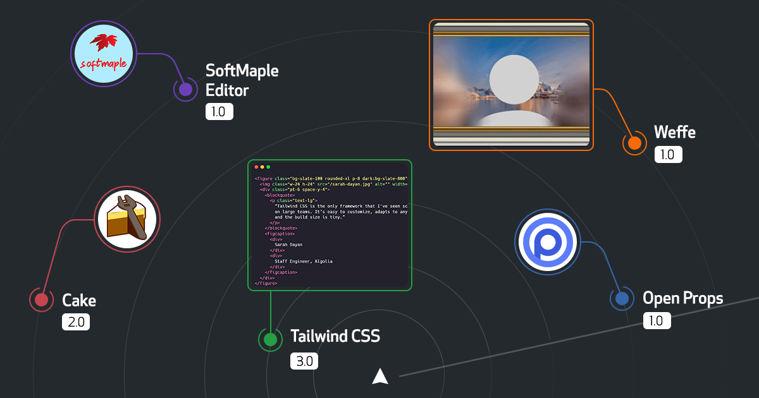
Task: Click the SoftMaple maple leaf logo
Action: point(103,53)
